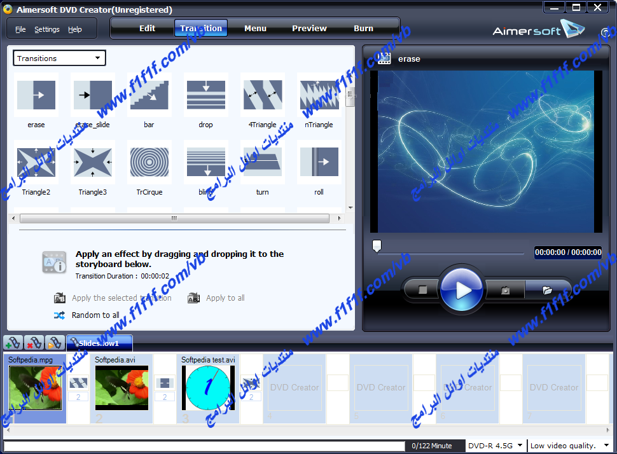Click the bar transition effect
The image size is (617, 454).
tap(149, 95)
